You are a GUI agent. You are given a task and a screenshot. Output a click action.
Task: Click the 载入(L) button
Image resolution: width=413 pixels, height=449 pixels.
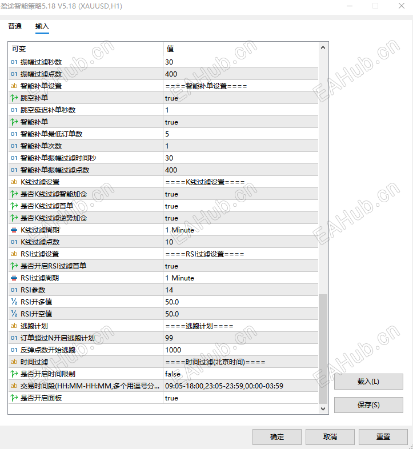point(368,382)
